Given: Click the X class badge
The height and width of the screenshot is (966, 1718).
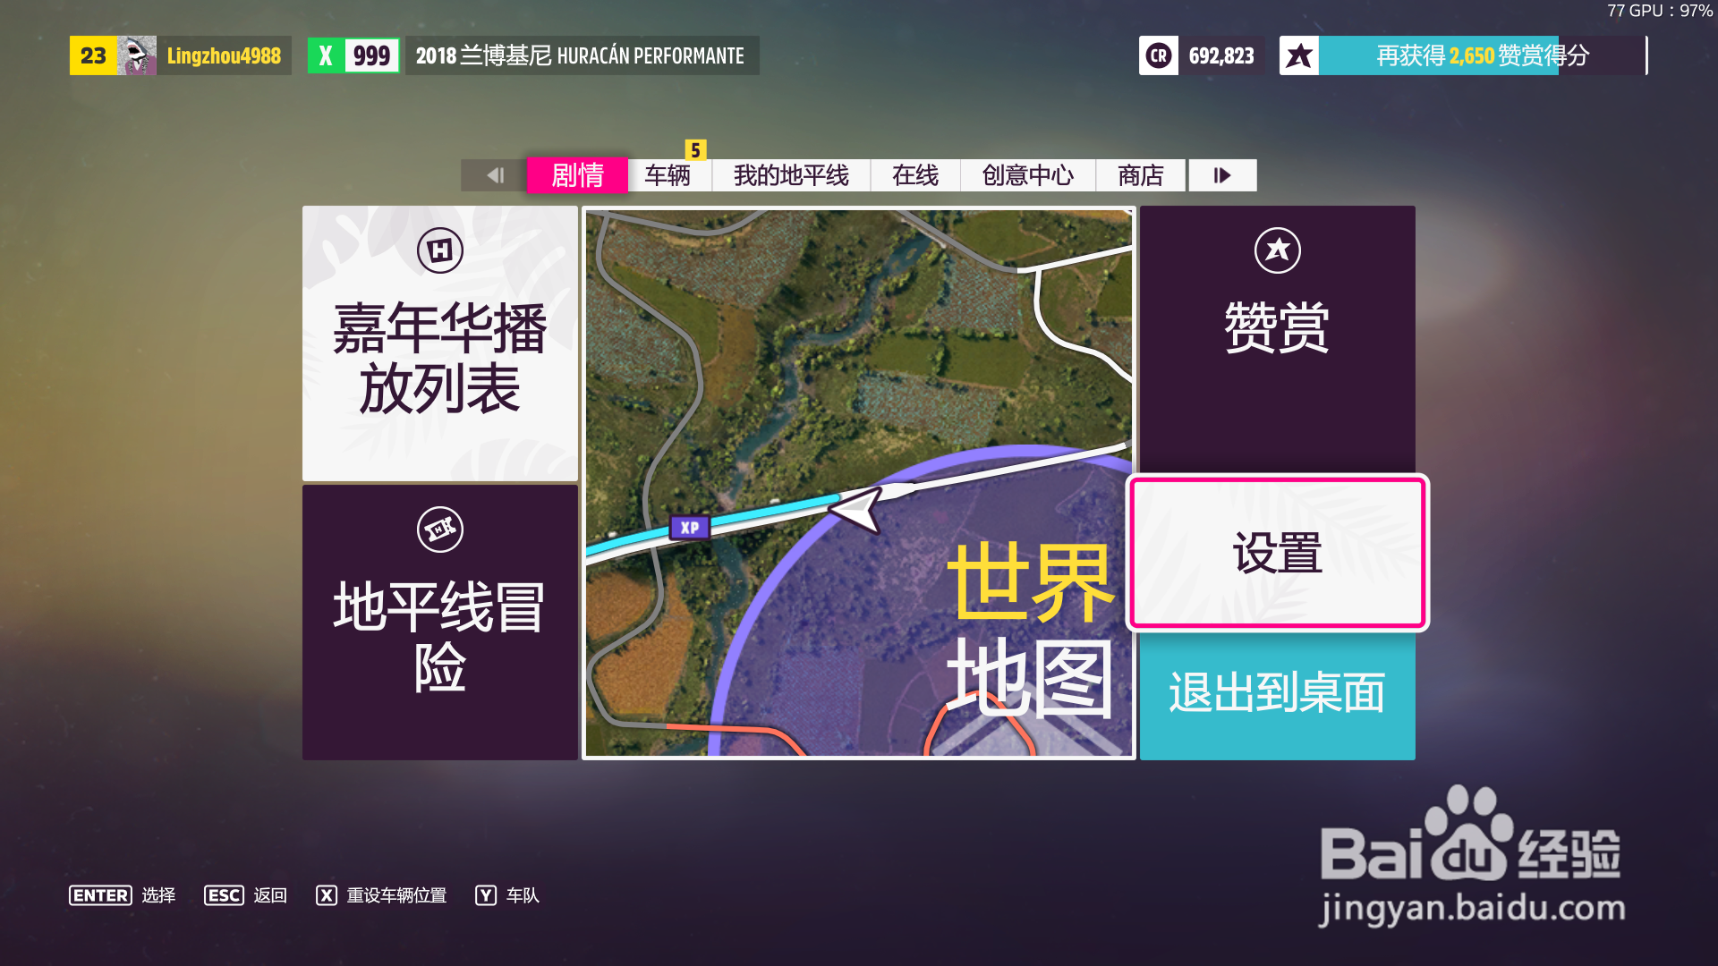Looking at the screenshot, I should [326, 55].
